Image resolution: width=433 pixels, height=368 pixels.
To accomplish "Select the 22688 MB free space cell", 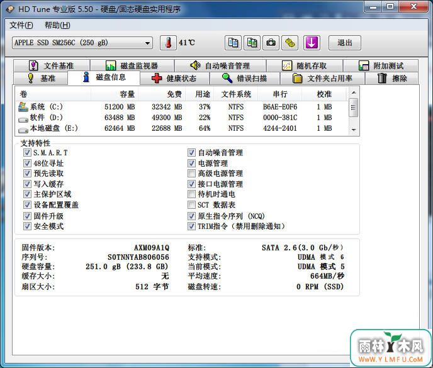I will (167, 128).
